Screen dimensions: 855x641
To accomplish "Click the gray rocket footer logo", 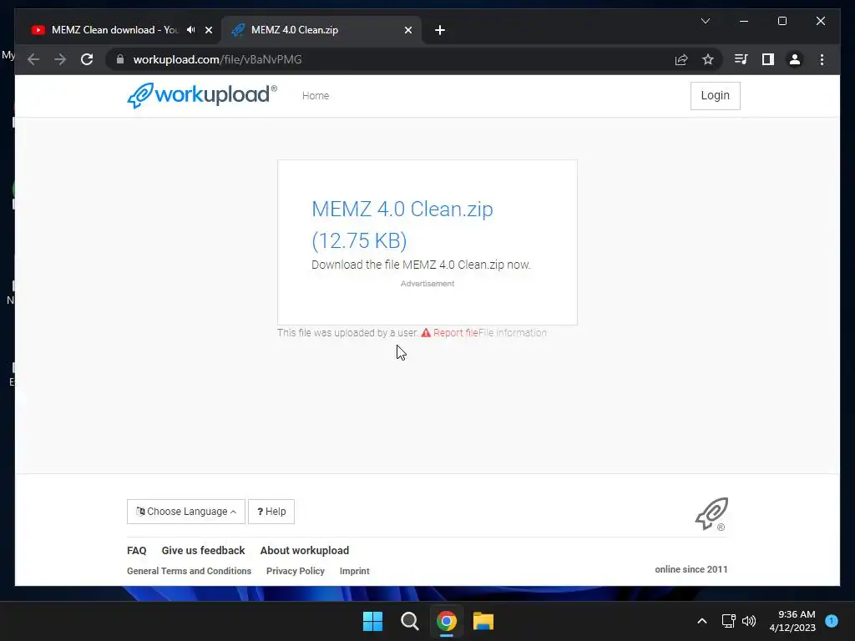I will coord(711,513).
